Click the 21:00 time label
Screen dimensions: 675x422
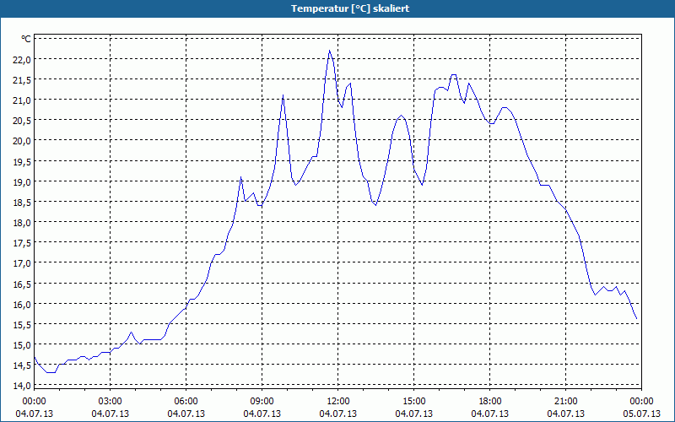coord(565,402)
